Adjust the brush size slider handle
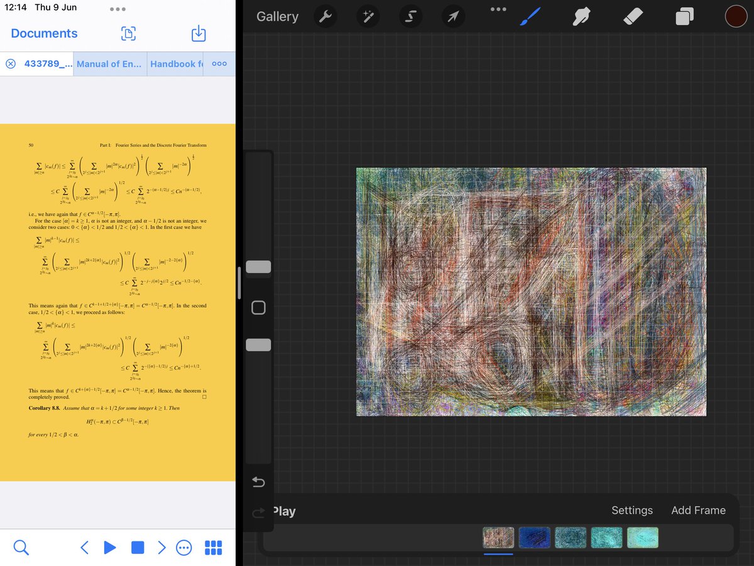754x566 pixels. pyautogui.click(x=258, y=267)
